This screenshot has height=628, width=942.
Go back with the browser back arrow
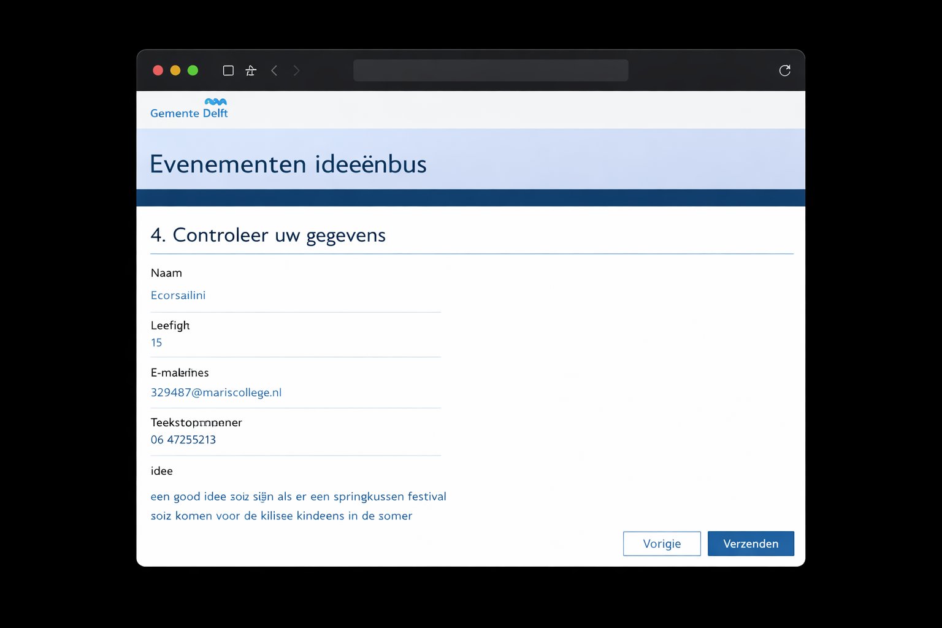point(274,71)
